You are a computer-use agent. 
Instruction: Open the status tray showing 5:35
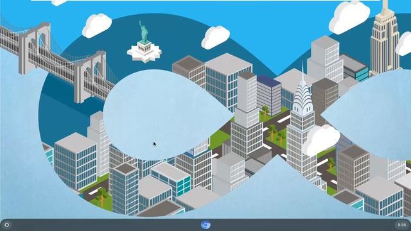[x=401, y=225]
